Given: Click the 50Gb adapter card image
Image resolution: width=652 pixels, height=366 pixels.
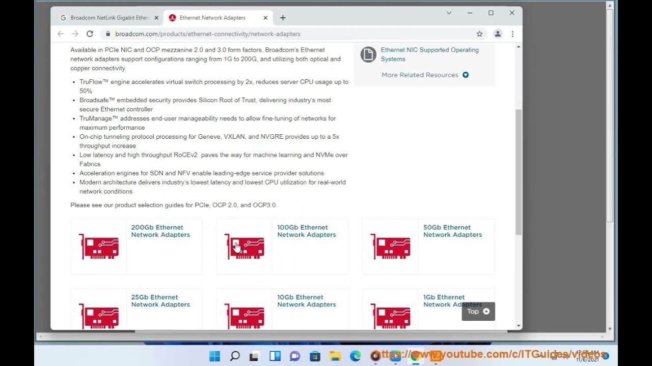Looking at the screenshot, I should click(391, 247).
